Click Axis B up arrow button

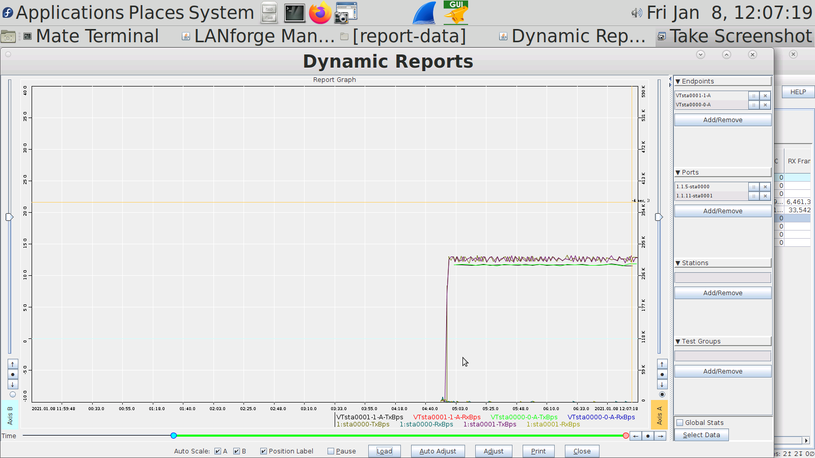pyautogui.click(x=13, y=364)
